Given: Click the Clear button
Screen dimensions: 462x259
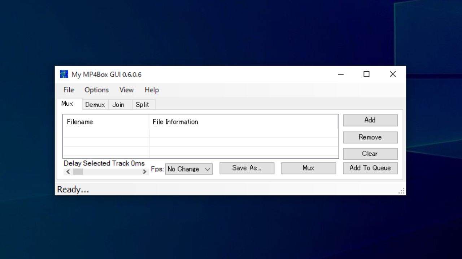Looking at the screenshot, I should point(370,154).
